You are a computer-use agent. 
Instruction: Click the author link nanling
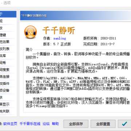pyautogui.click(x=60, y=39)
